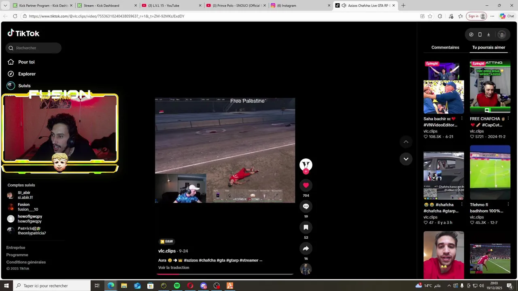The image size is (518, 291).
Task: Open the split screen icon in address bar
Action: (x=422, y=16)
